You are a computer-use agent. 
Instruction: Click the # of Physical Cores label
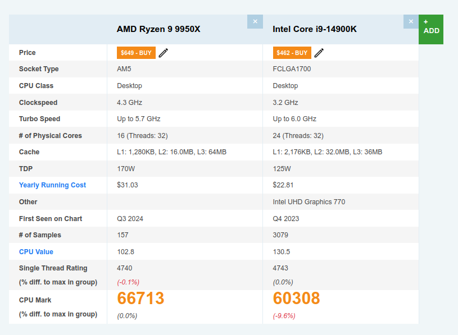pos(51,136)
